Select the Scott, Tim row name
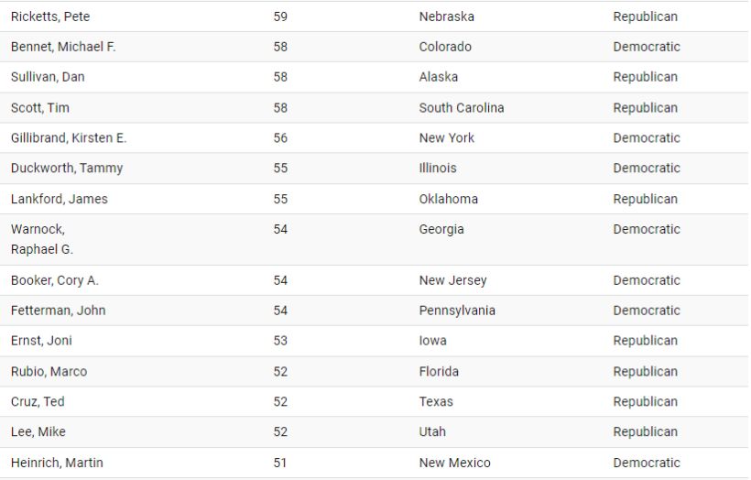The height and width of the screenshot is (480, 751). click(40, 108)
